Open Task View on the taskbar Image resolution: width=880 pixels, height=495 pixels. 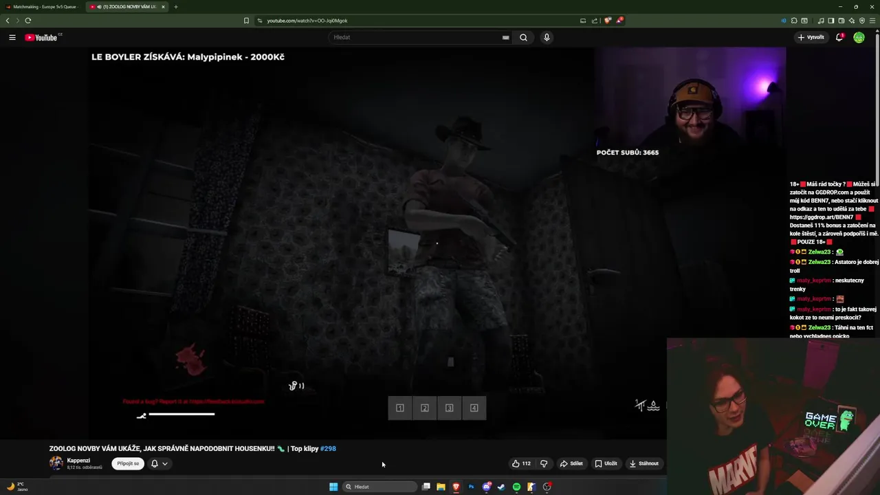426,487
